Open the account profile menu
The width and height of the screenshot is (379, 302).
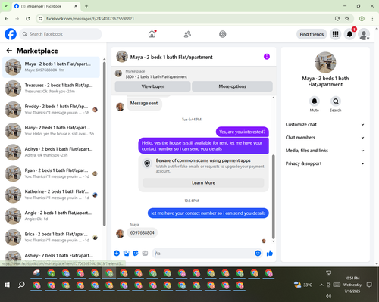point(364,34)
